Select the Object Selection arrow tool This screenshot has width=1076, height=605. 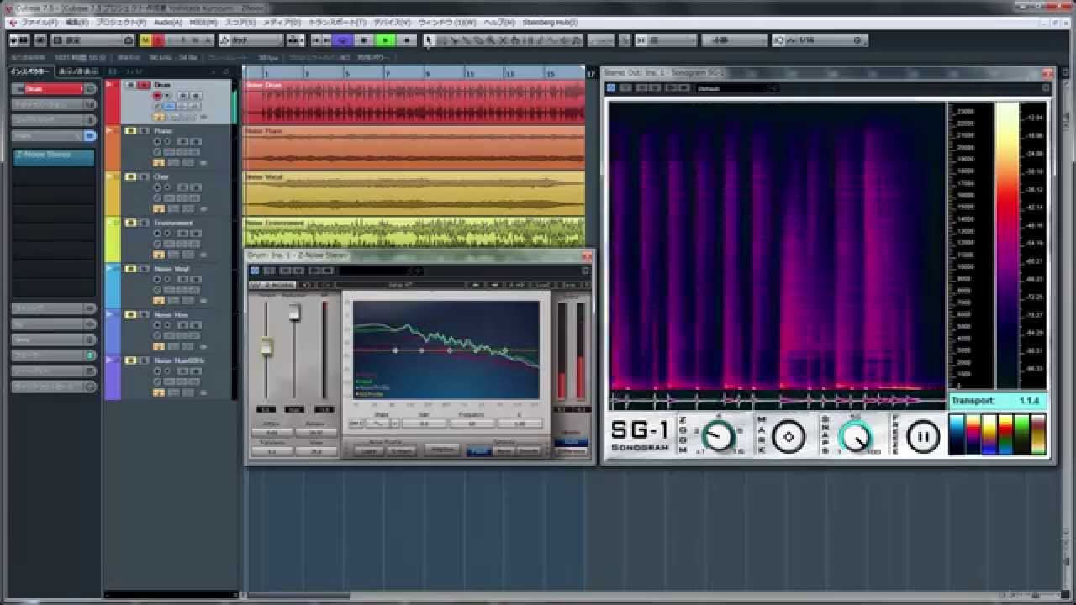click(x=429, y=39)
